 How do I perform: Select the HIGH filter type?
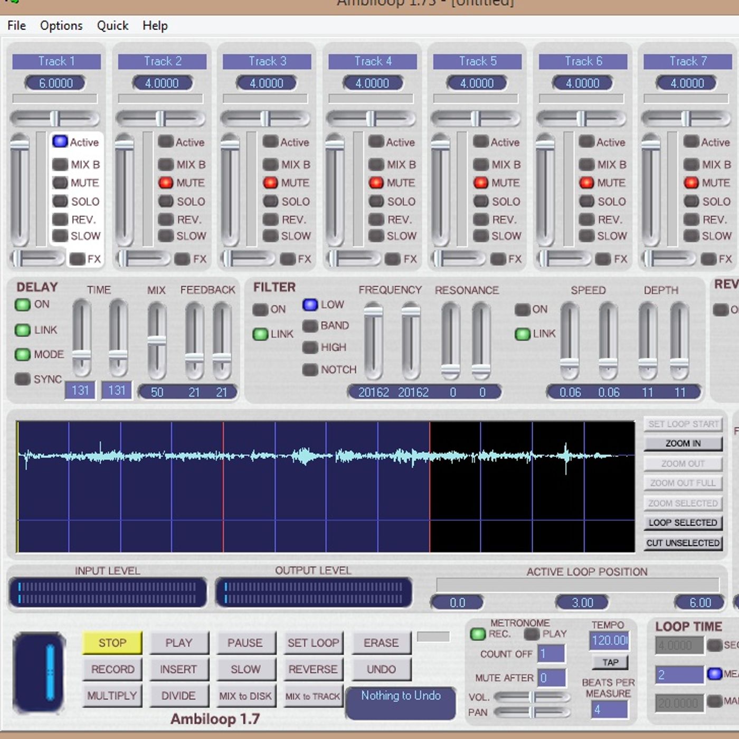tap(310, 347)
